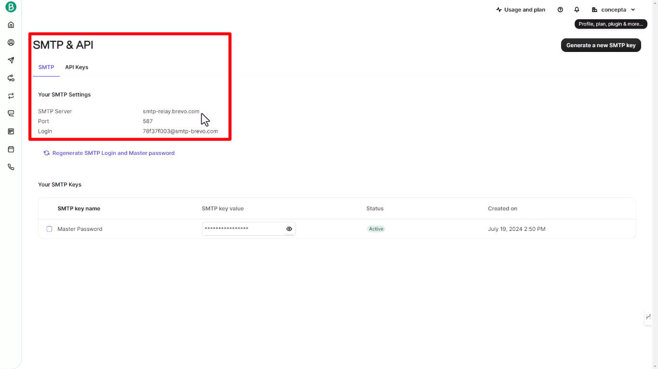Open the notifications bell icon

tap(577, 10)
